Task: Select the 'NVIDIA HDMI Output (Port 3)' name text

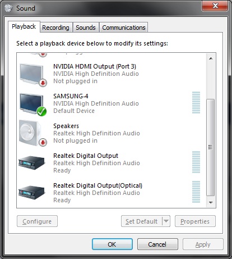Action: tap(95, 66)
